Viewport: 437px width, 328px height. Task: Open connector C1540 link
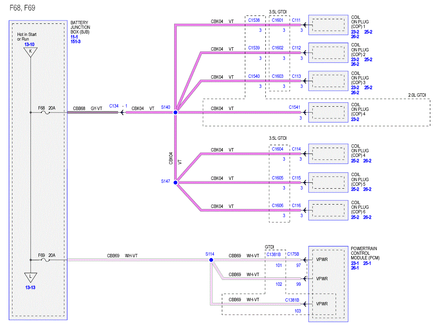[254, 76]
